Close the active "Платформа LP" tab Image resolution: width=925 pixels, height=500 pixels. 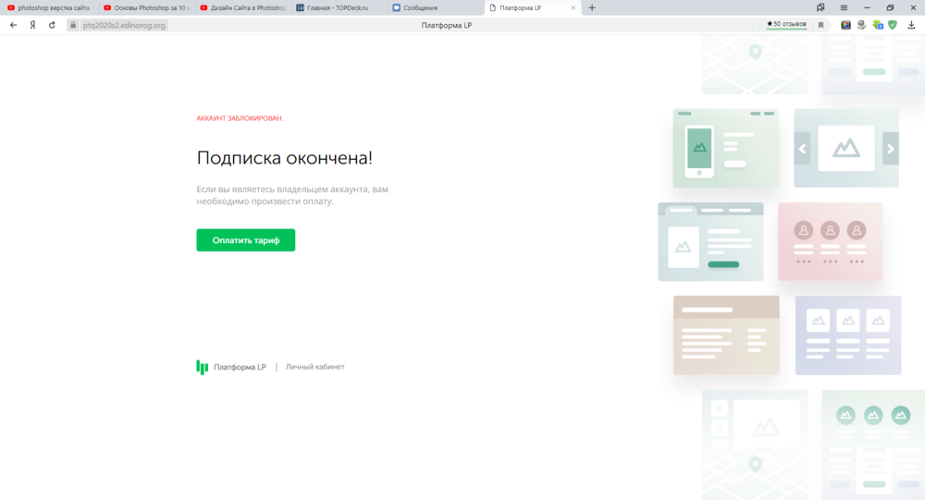[x=573, y=7]
